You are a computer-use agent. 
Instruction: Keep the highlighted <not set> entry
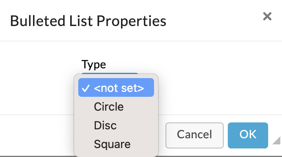coord(116,87)
